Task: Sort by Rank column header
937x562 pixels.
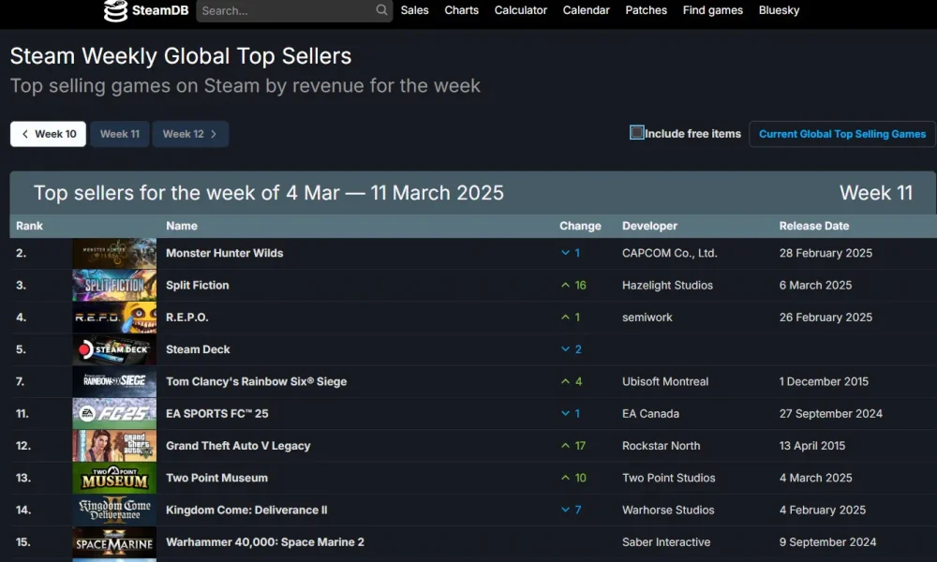Action: coord(29,226)
